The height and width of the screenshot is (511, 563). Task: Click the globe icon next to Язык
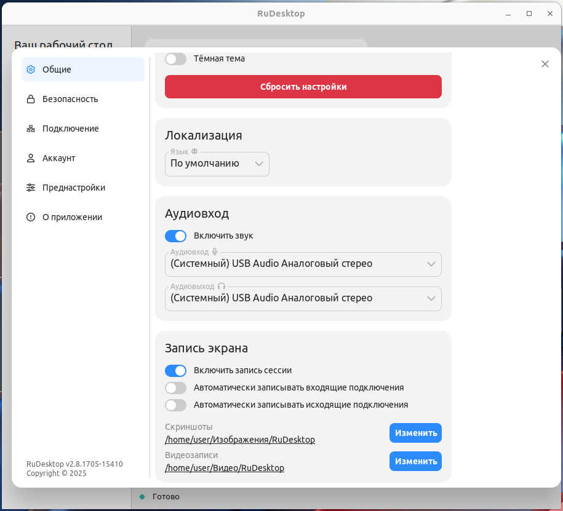[x=194, y=151]
